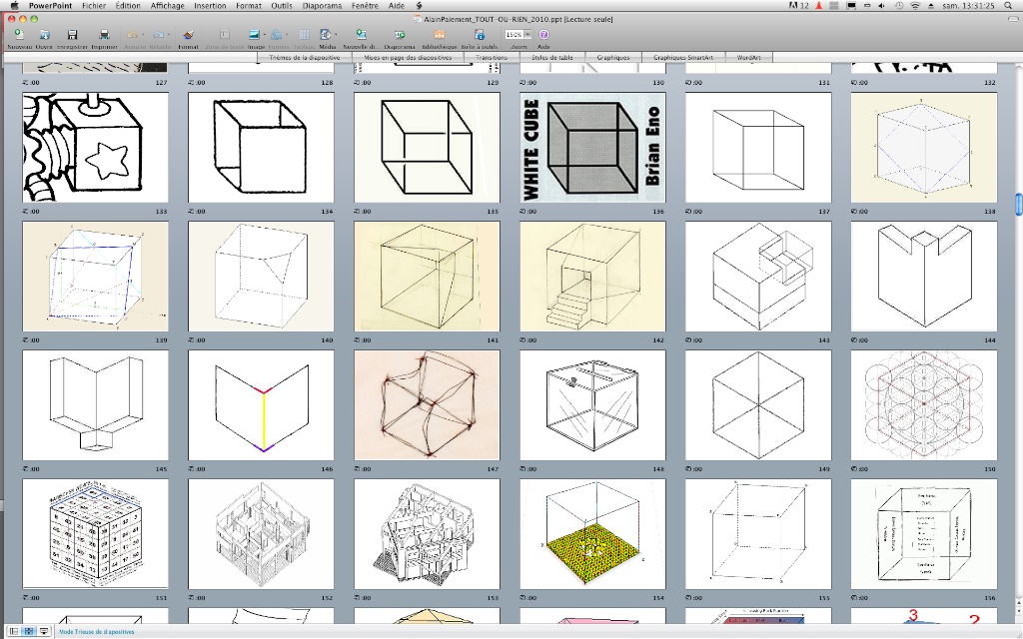Add a slide with Nouvelle diapositive icon

pos(361,35)
